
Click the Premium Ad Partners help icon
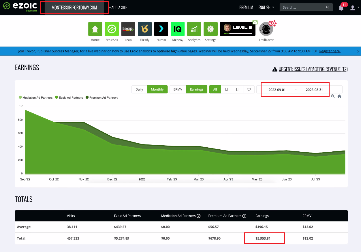coord(244,216)
